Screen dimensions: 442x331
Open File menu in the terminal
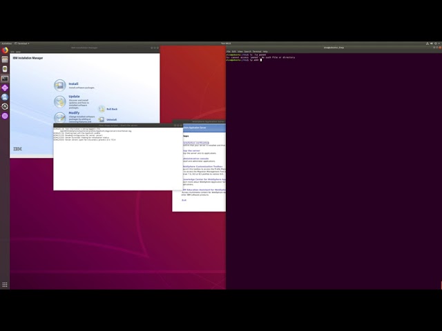pyautogui.click(x=229, y=52)
